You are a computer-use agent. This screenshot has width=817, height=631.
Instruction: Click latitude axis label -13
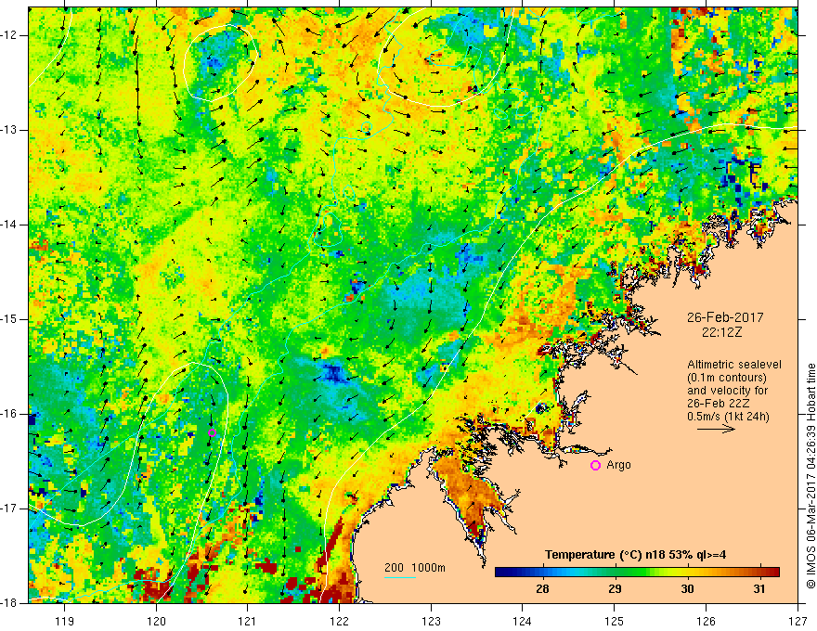(x=10, y=130)
